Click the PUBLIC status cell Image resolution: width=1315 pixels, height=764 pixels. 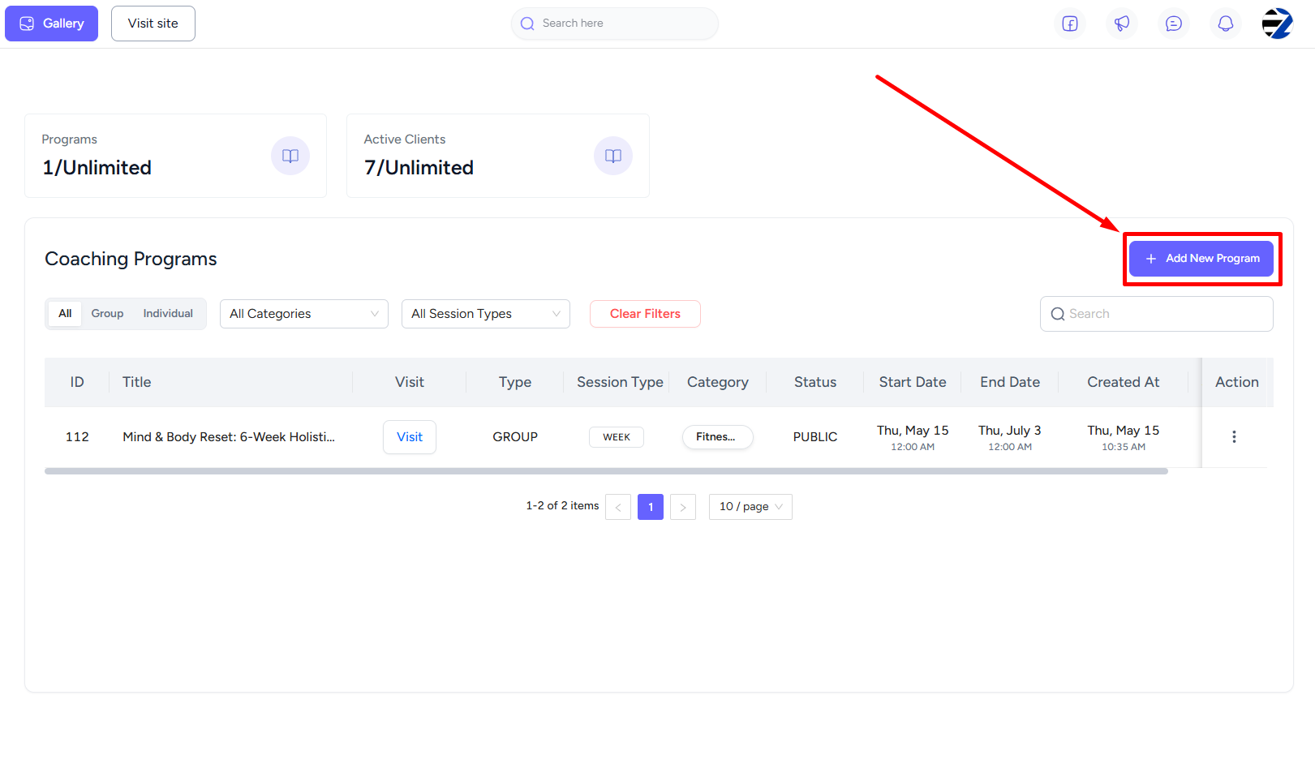815,437
